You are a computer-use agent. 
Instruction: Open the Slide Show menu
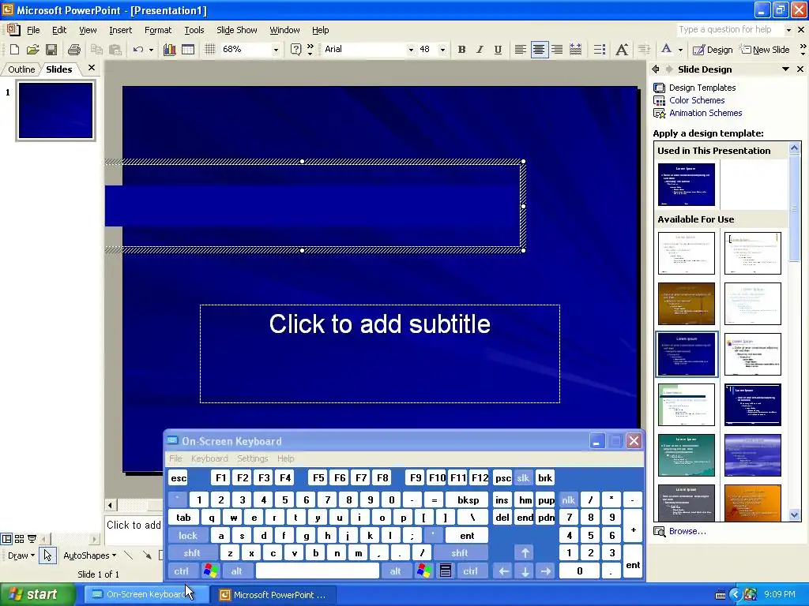click(237, 30)
